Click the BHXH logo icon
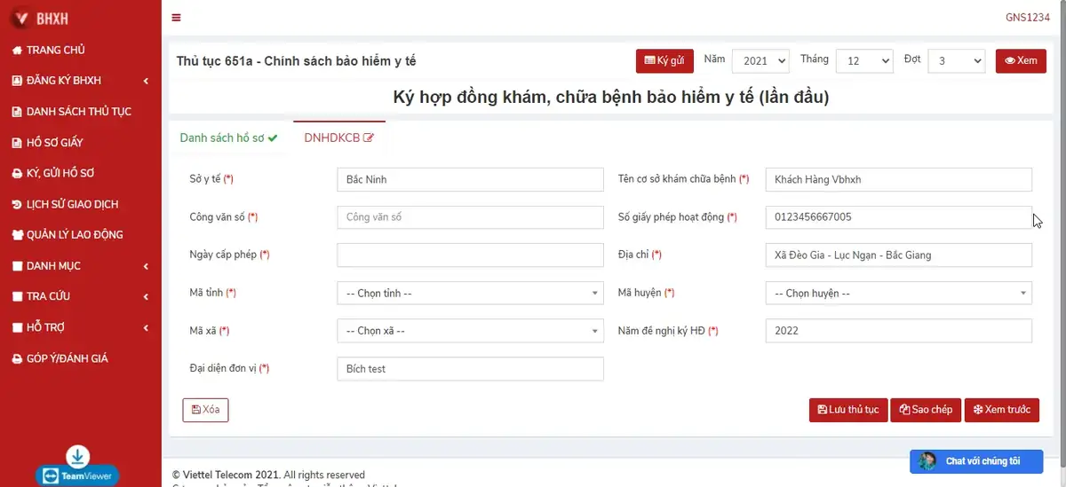 pos(21,18)
